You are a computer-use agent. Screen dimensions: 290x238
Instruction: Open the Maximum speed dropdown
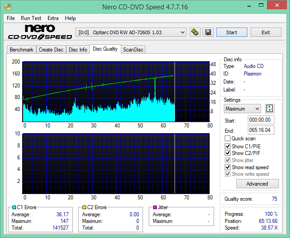click(242, 108)
